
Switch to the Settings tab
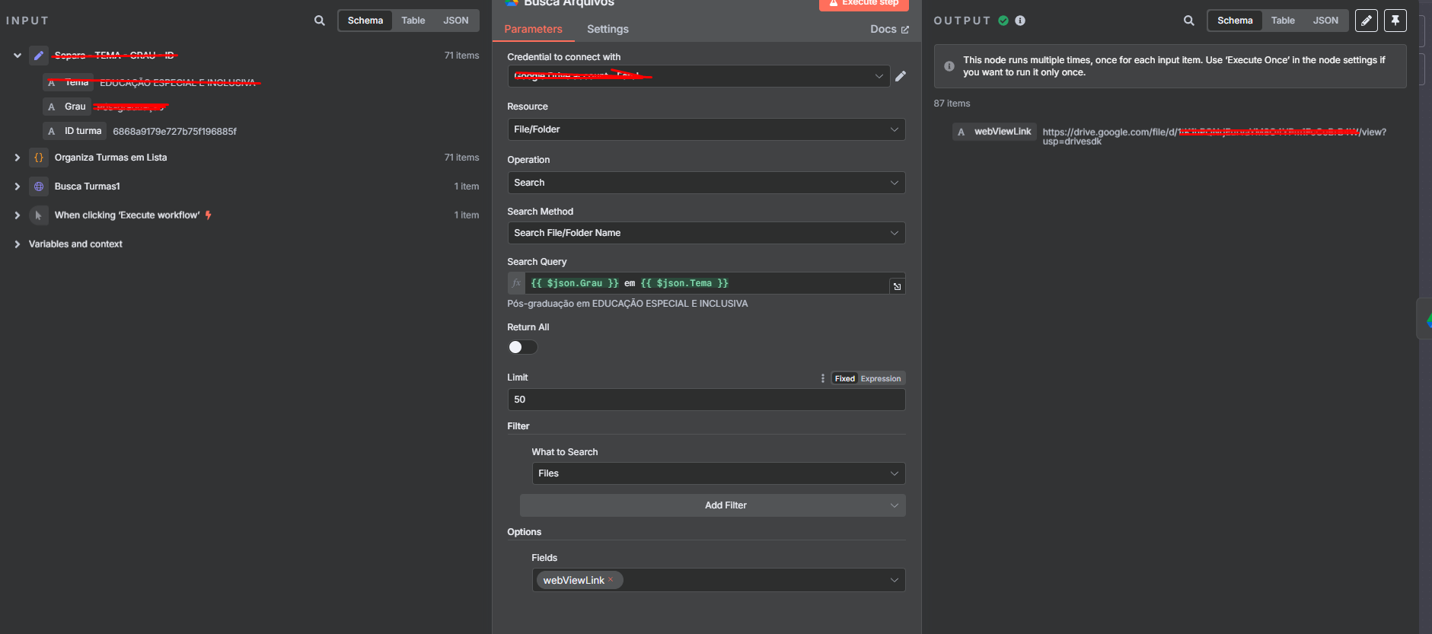click(608, 29)
